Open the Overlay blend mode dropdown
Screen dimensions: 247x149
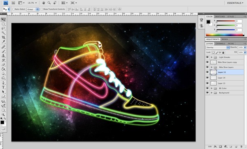(217, 47)
